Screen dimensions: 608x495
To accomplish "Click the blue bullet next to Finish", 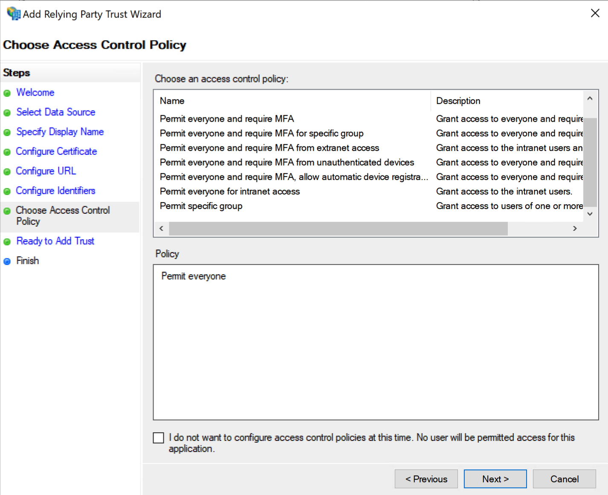I will coord(7,262).
